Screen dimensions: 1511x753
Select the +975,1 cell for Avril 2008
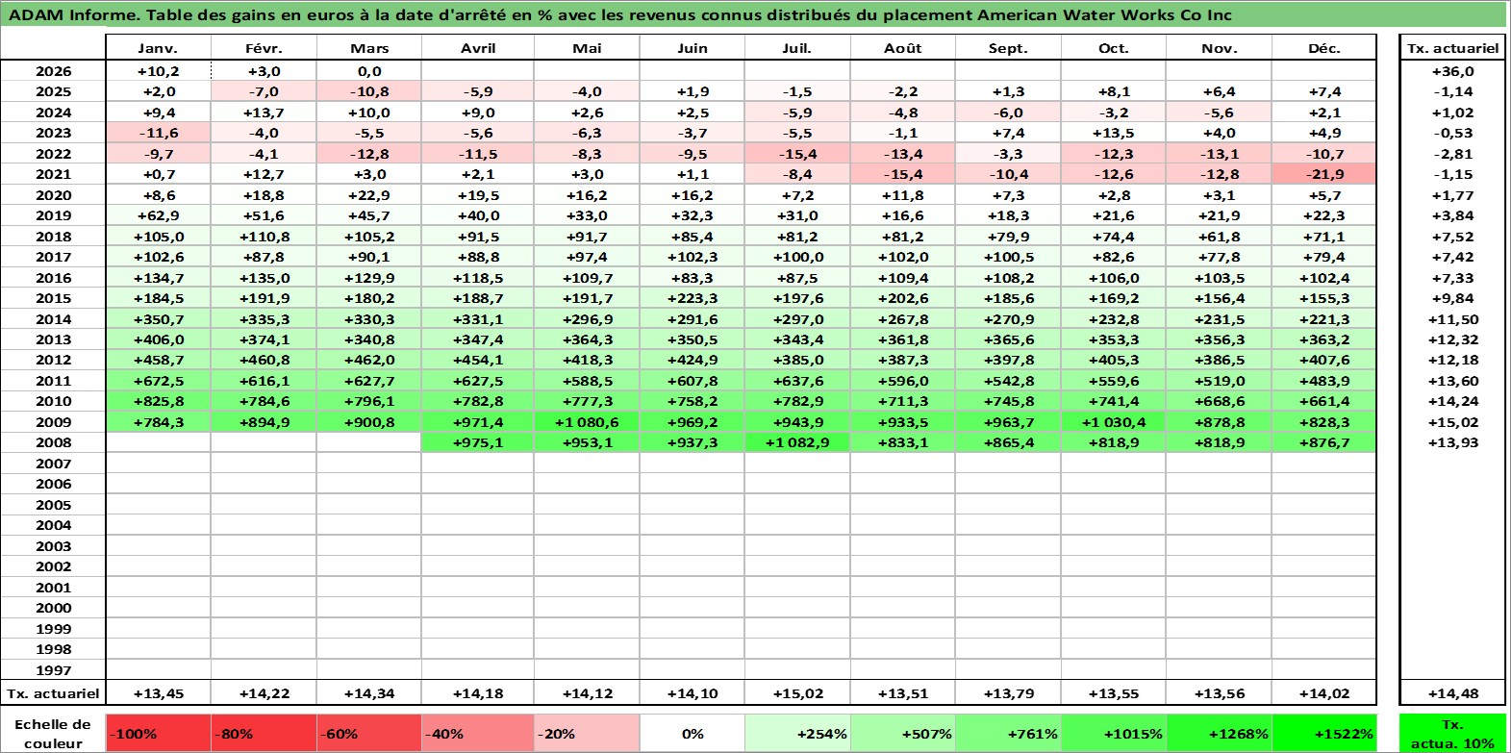478,442
